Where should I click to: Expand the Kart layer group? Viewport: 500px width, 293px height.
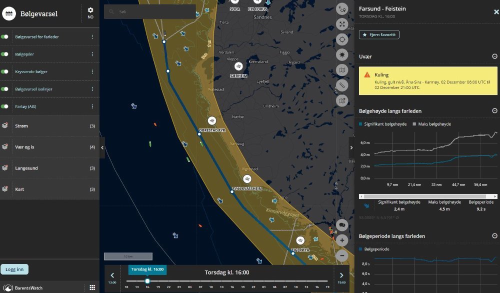coord(49,189)
